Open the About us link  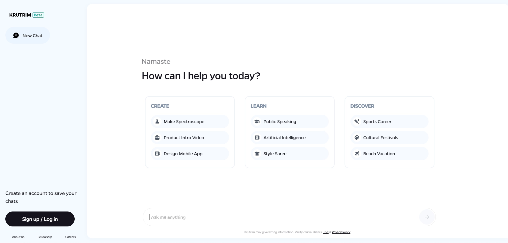(x=18, y=237)
